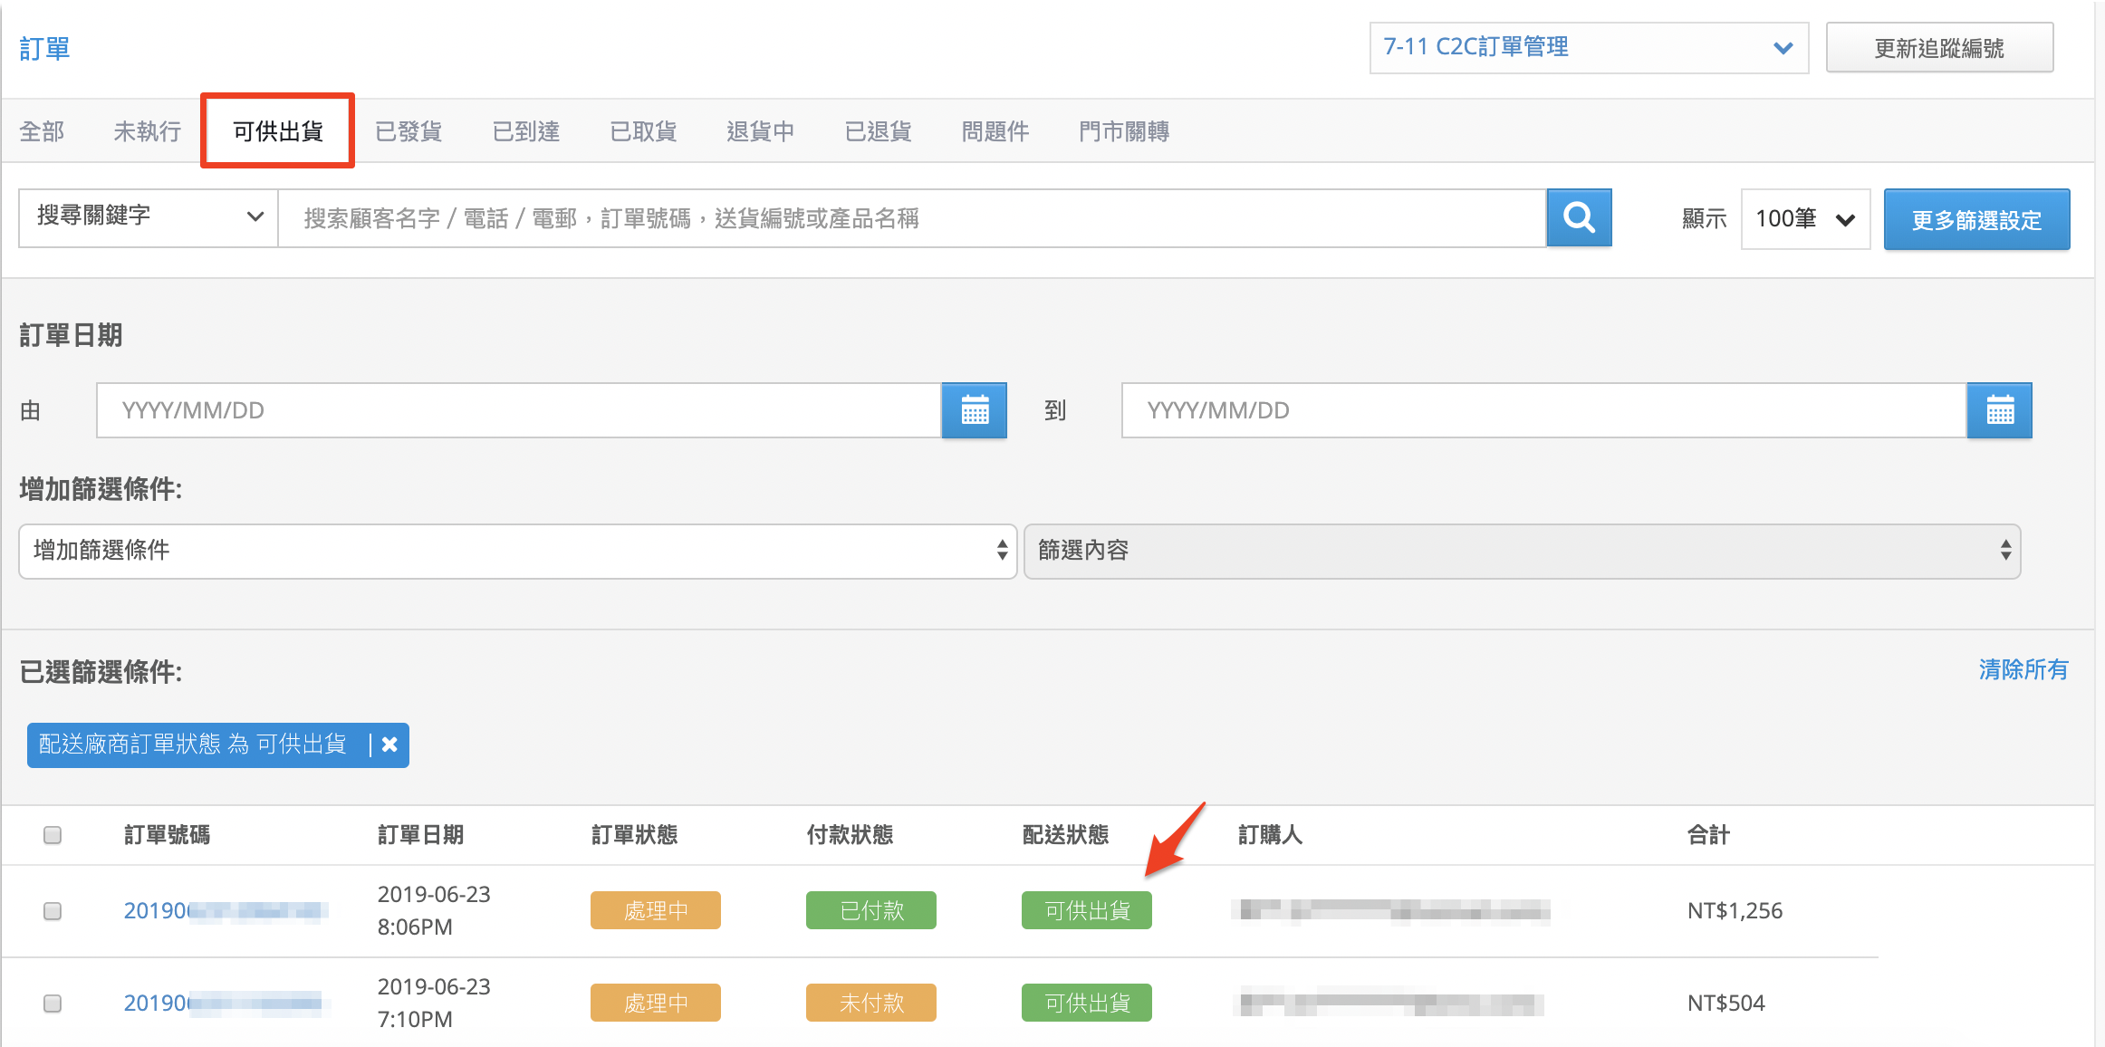Click the 已付款 payment status badge
The image size is (2105, 1047).
(871, 910)
